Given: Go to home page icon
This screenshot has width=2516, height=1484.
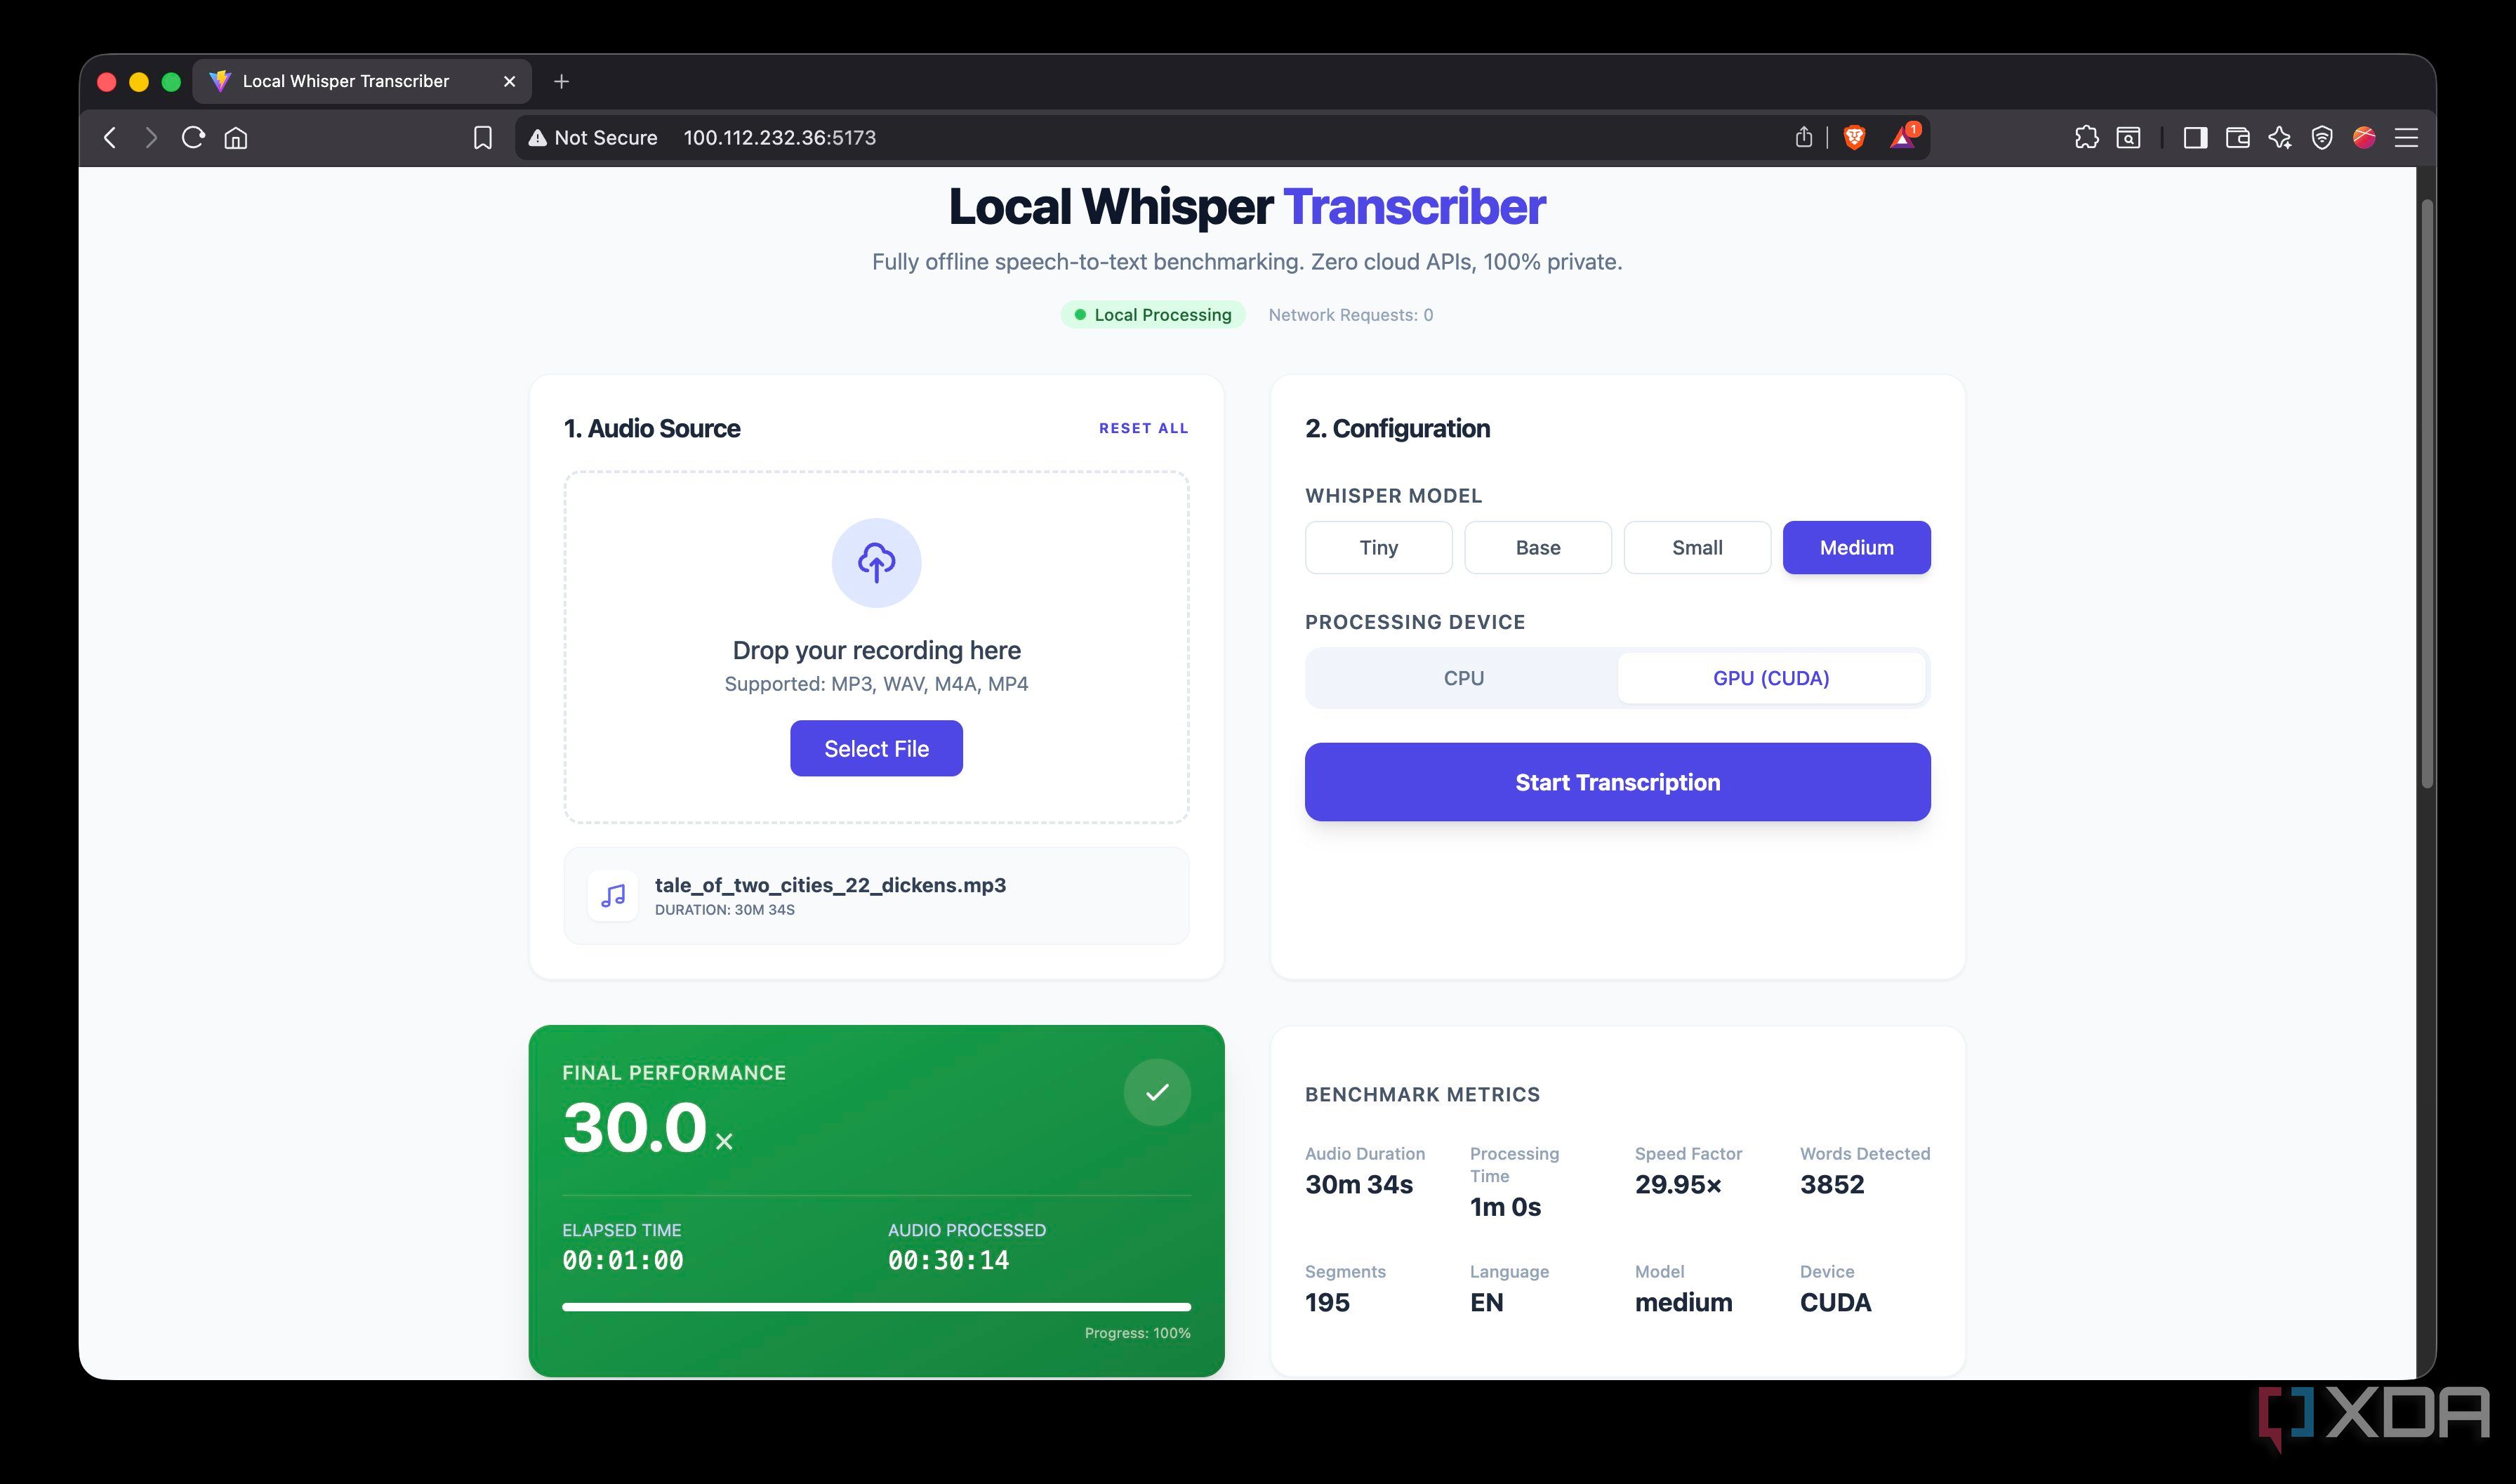Looking at the screenshot, I should click(x=236, y=138).
